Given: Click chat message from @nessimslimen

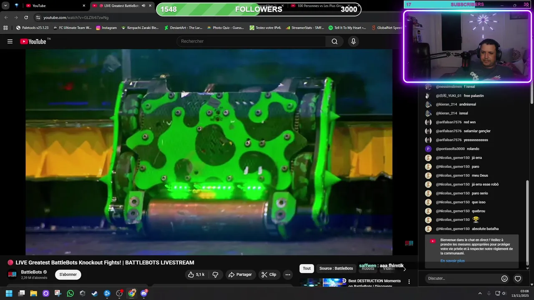Looking at the screenshot, I should coord(469,87).
